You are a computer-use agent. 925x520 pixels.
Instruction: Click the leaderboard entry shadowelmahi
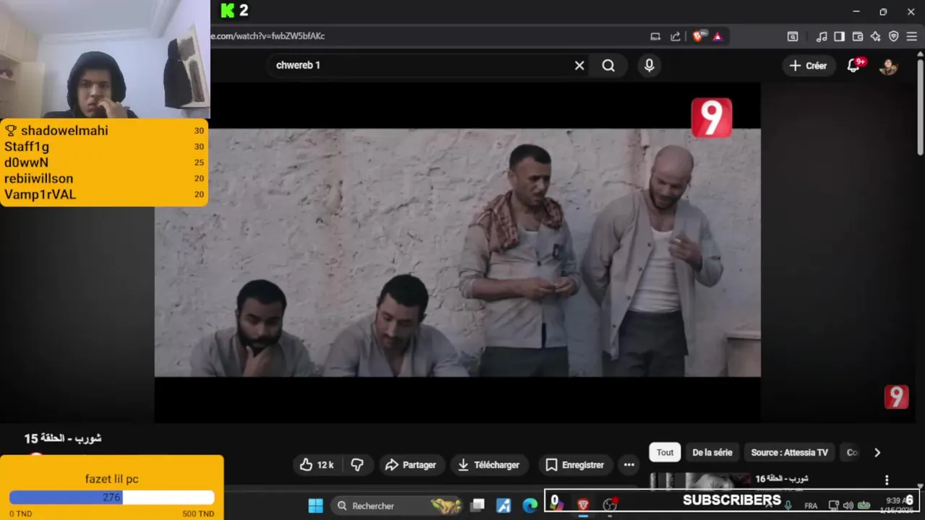click(x=64, y=131)
